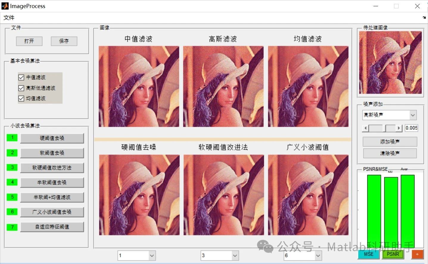Open the 高斯噪声 noise type dropdown

[x=390, y=115]
